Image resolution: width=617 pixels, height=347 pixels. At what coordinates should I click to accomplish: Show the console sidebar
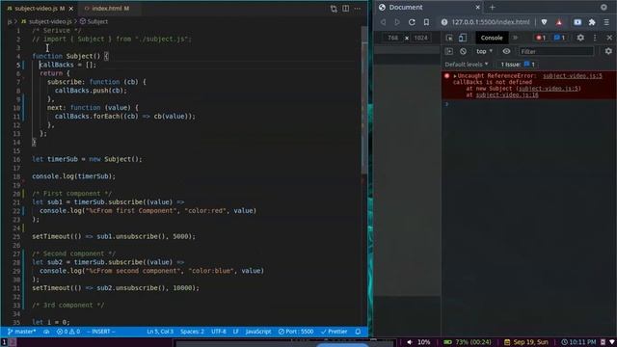coord(449,51)
